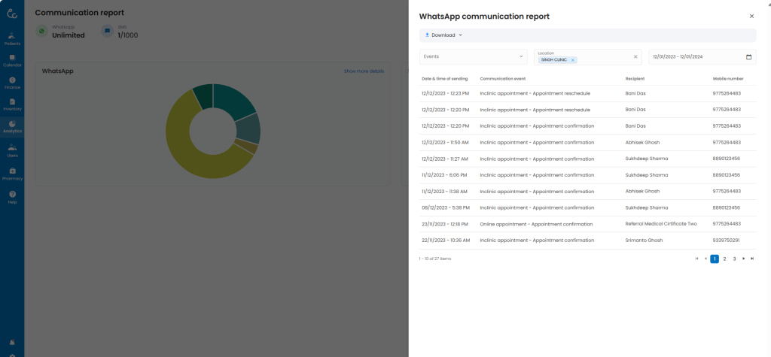Expand the Download dropdown
Viewport: 771px width, 357px height.
tap(443, 35)
